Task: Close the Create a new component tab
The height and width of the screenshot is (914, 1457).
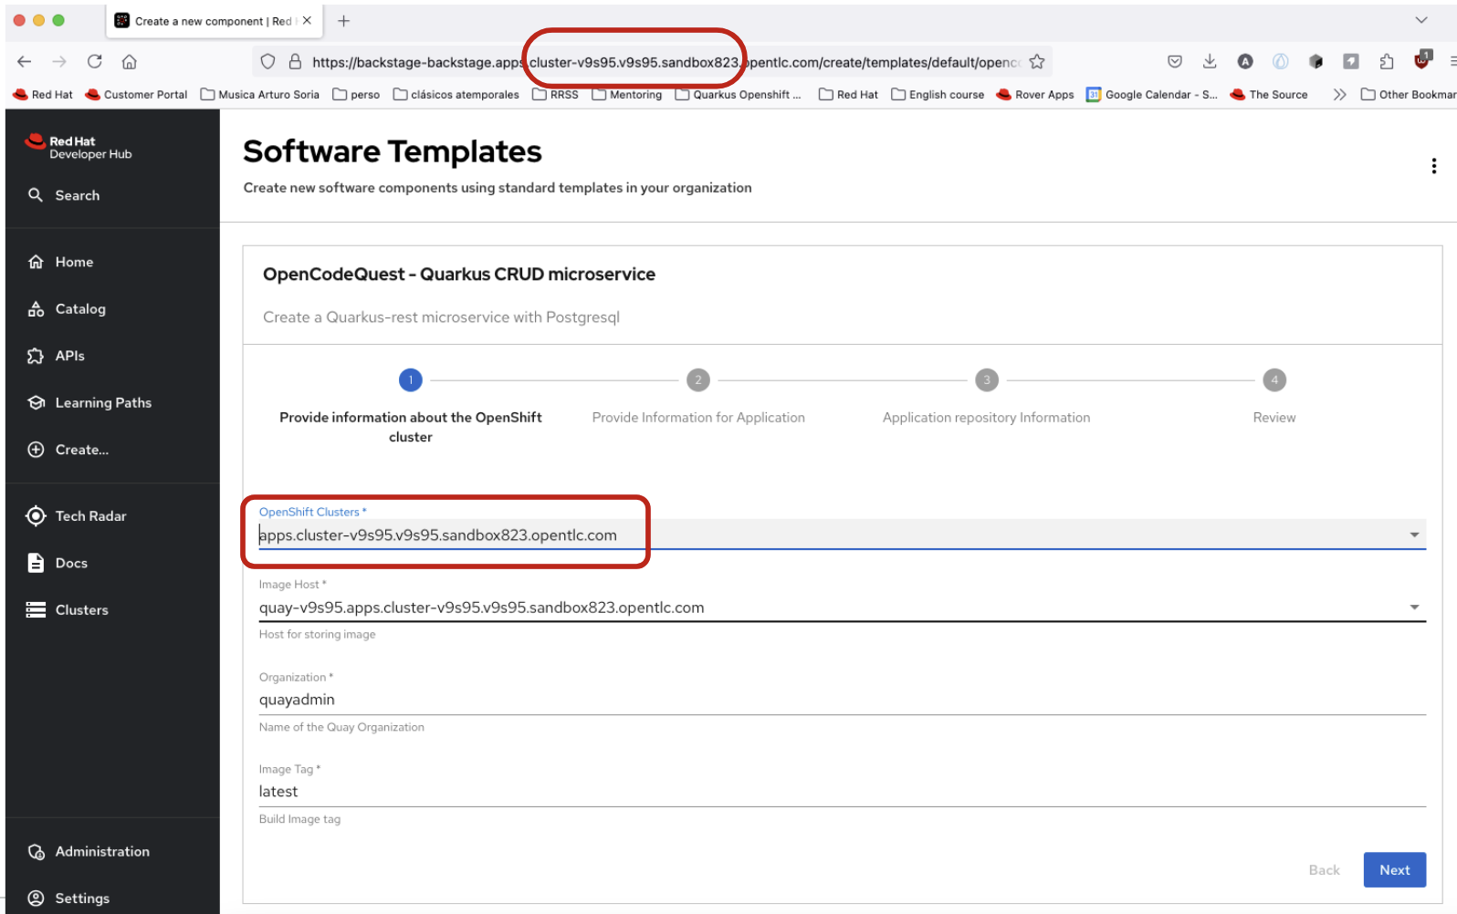Action: (x=307, y=21)
